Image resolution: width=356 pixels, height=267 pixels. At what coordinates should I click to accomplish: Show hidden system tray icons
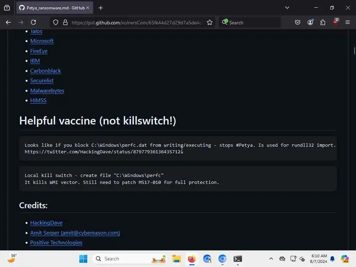pyautogui.click(x=271, y=259)
